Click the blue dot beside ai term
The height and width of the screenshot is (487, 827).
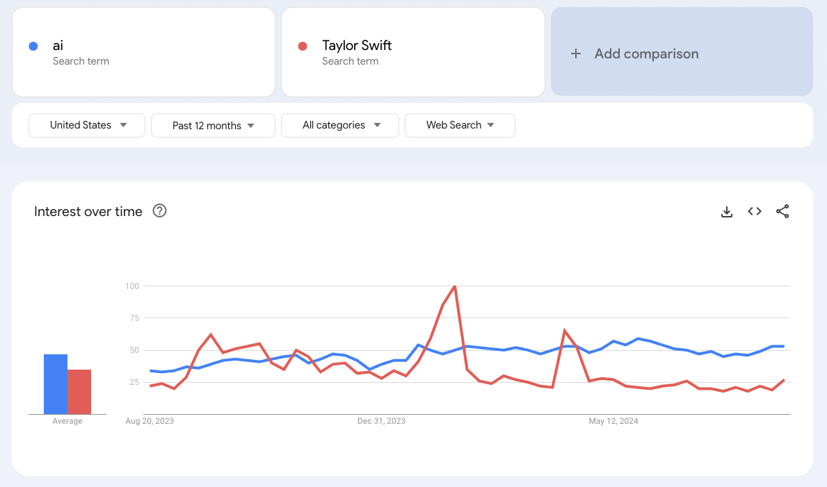coord(33,47)
